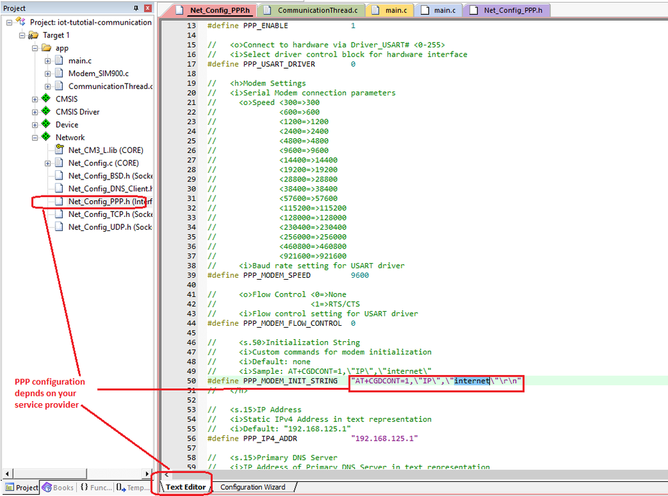Open the Templates panel tab
Screen dimensions: 668x496
(x=133, y=487)
